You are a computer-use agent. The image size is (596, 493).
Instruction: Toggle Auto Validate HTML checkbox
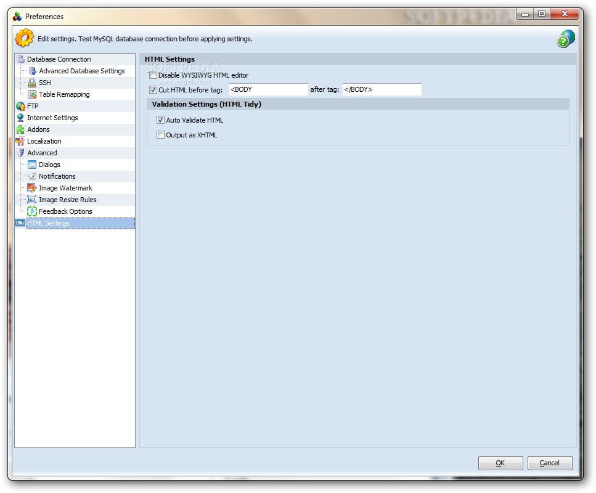160,120
